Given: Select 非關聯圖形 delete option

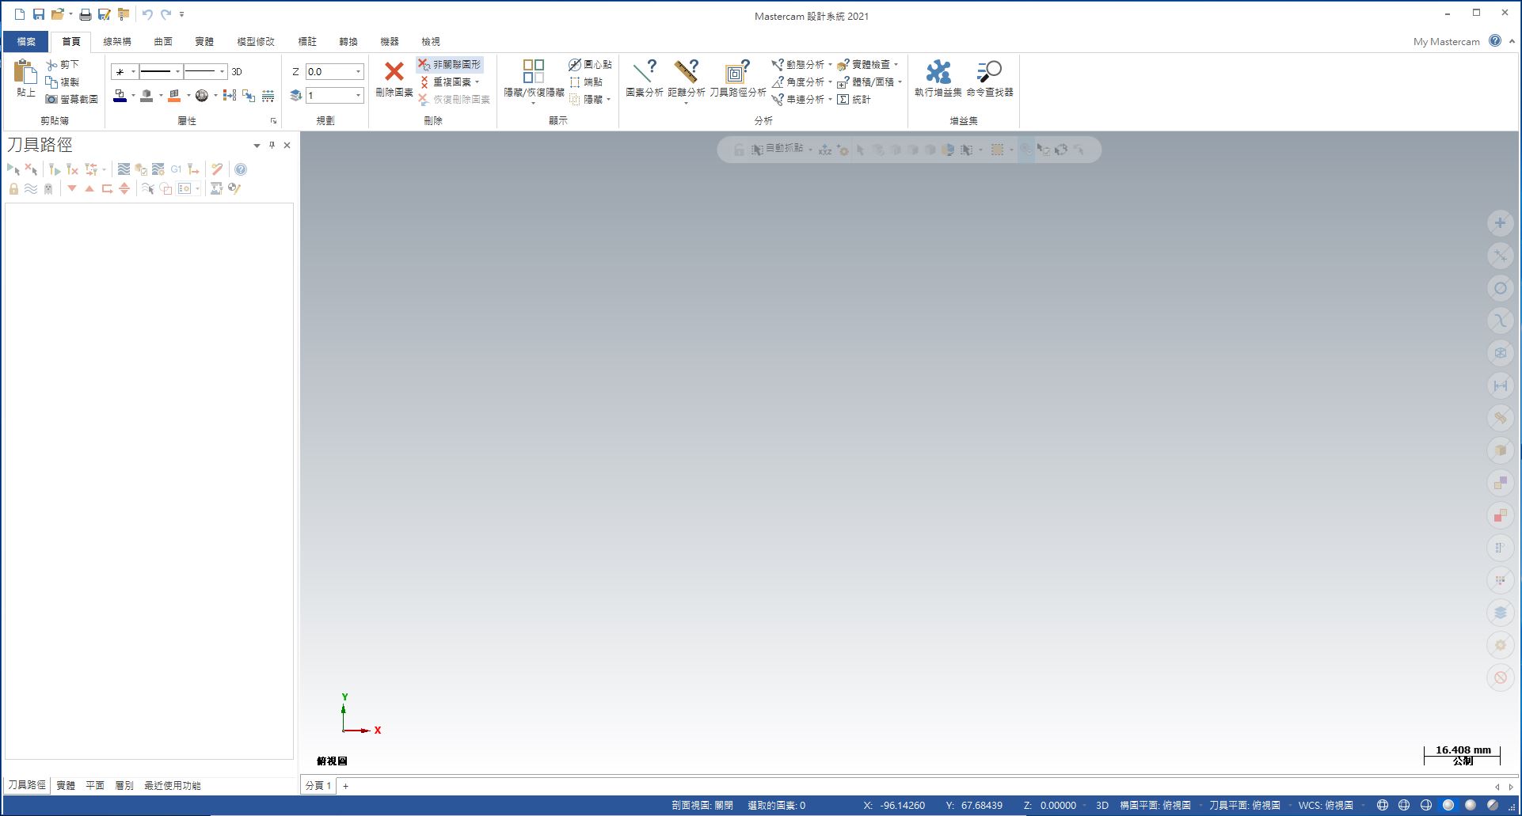Looking at the screenshot, I should point(450,64).
